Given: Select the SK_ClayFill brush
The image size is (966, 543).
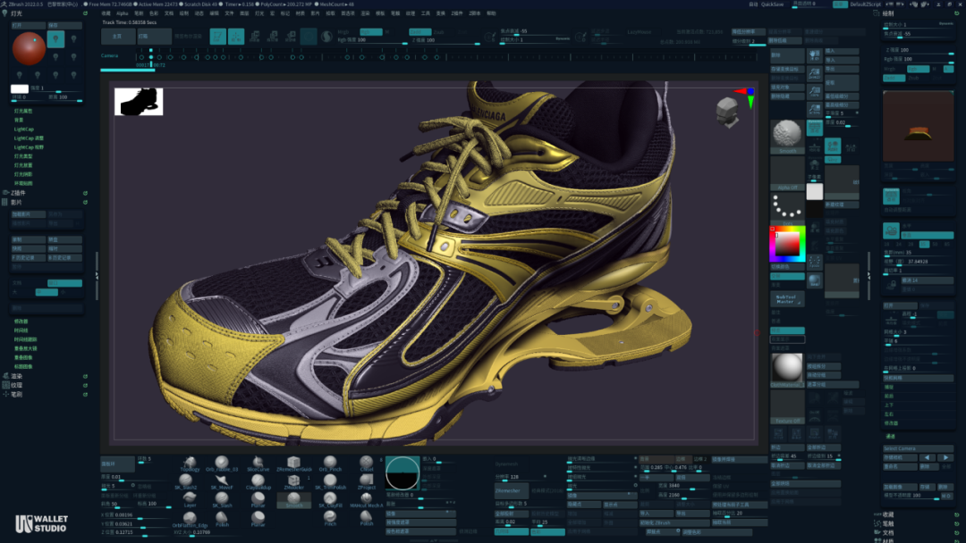Looking at the screenshot, I should click(330, 499).
